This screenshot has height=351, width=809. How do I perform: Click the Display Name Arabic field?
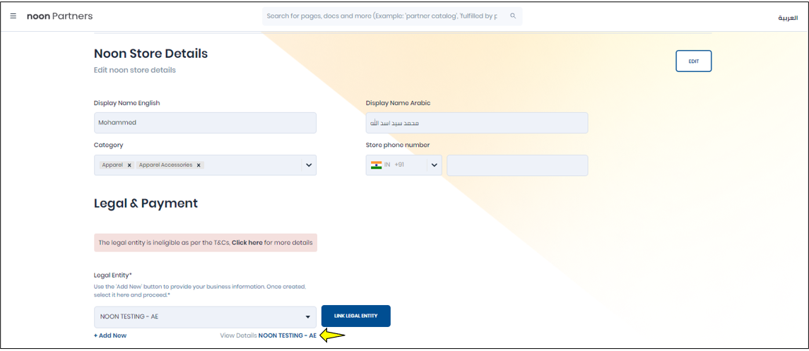click(476, 123)
